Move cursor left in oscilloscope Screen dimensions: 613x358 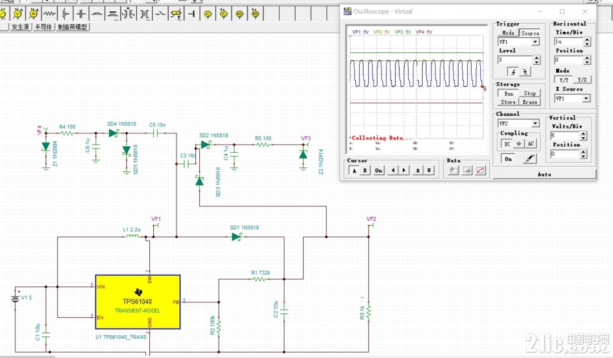pyautogui.click(x=393, y=170)
